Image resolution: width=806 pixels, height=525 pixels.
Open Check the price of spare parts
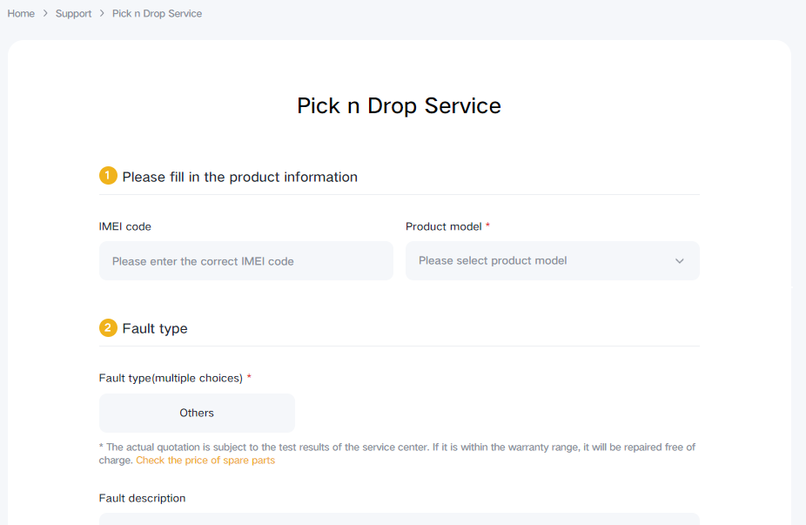click(205, 461)
